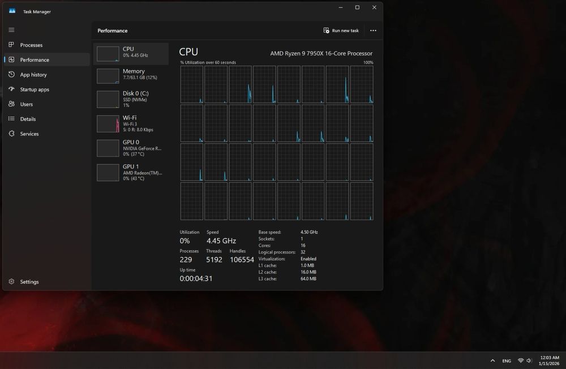566x369 pixels.
Task: Open the hamburger navigation menu
Action: coord(11,30)
